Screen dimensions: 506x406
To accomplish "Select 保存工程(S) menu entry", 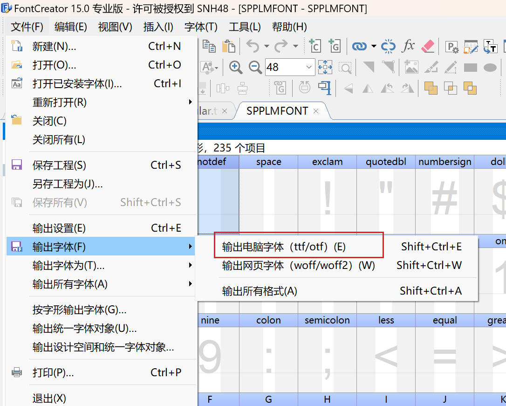I will [x=101, y=165].
